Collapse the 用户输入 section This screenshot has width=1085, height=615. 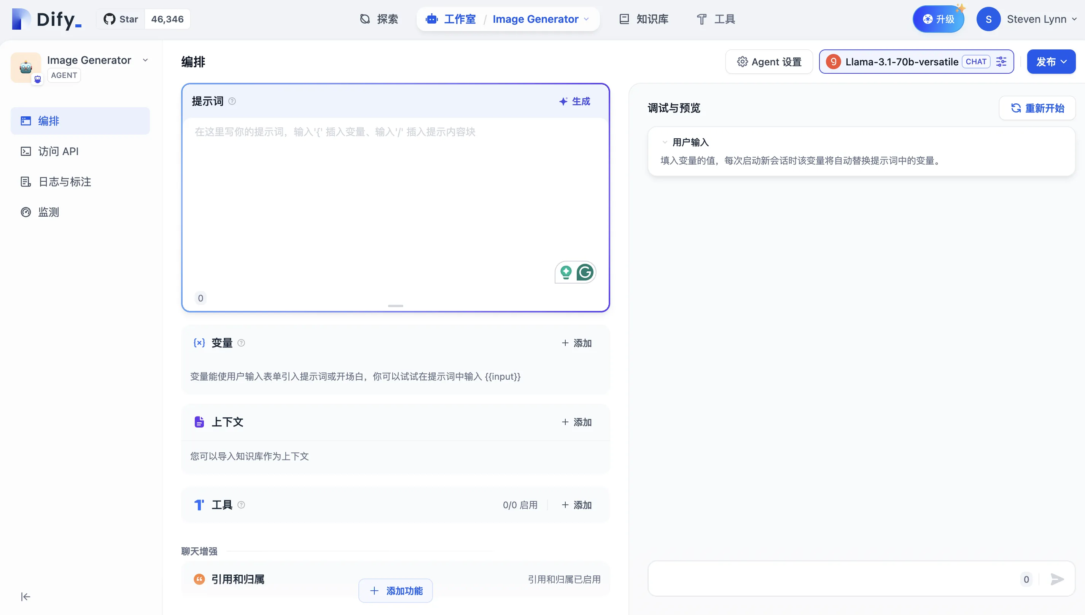pos(665,142)
